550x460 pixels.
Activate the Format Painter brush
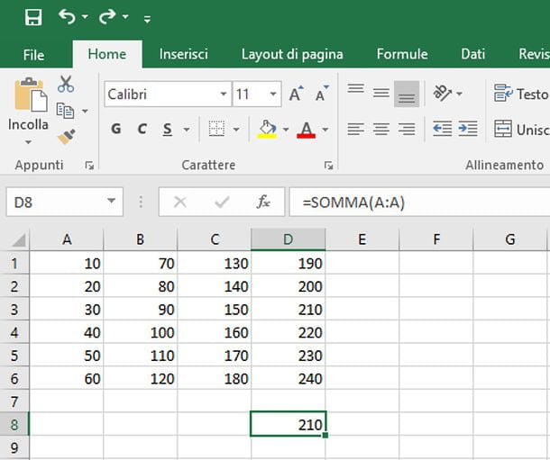click(x=67, y=137)
